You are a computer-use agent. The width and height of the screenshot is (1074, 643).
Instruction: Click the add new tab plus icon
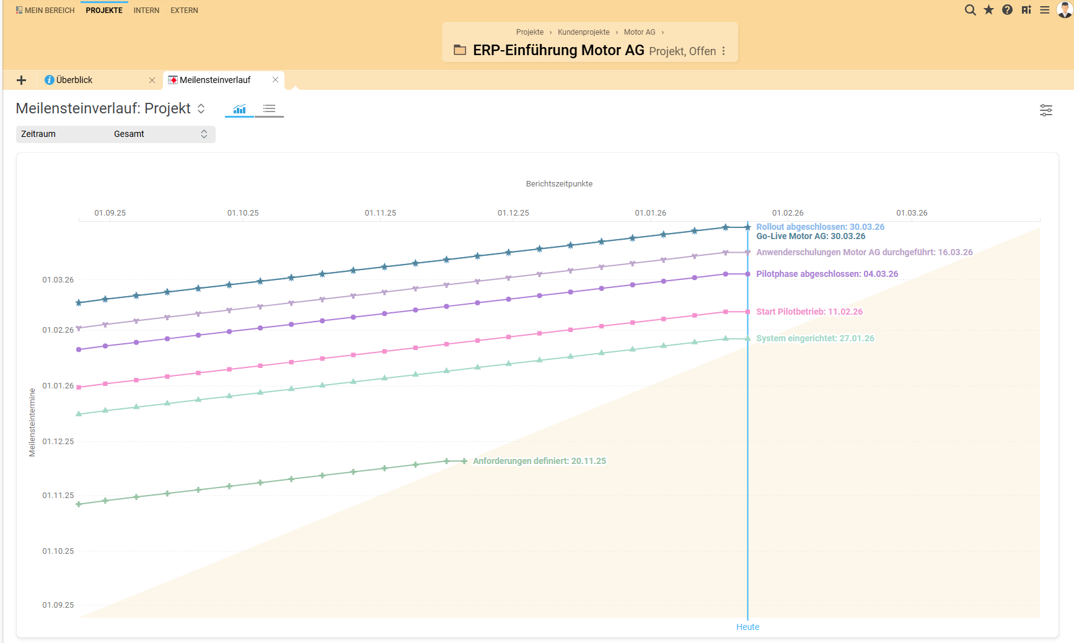tap(21, 80)
